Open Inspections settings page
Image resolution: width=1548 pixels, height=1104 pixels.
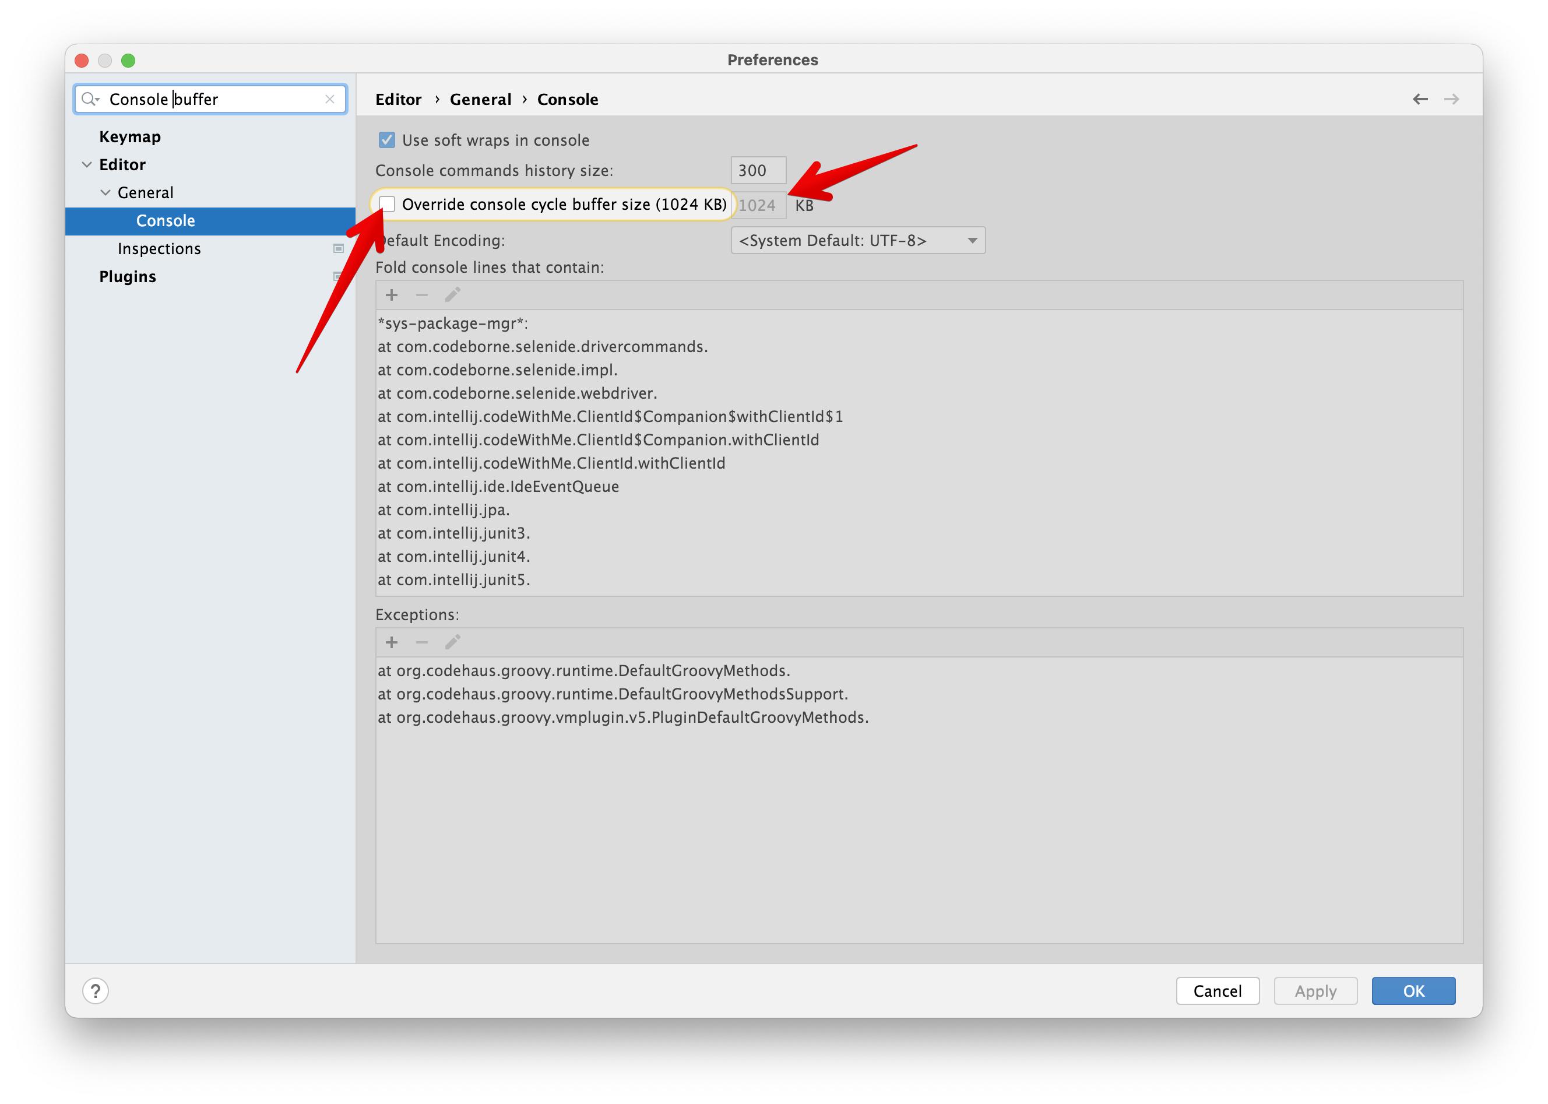pyautogui.click(x=159, y=249)
